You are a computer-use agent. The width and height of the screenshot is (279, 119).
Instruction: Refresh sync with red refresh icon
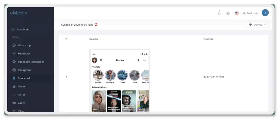click(x=96, y=25)
